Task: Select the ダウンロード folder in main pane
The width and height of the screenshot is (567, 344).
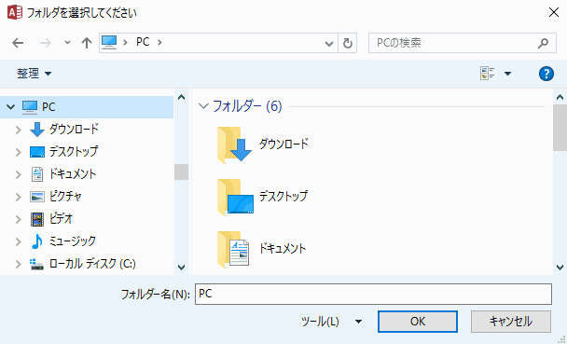Action: coord(263,144)
